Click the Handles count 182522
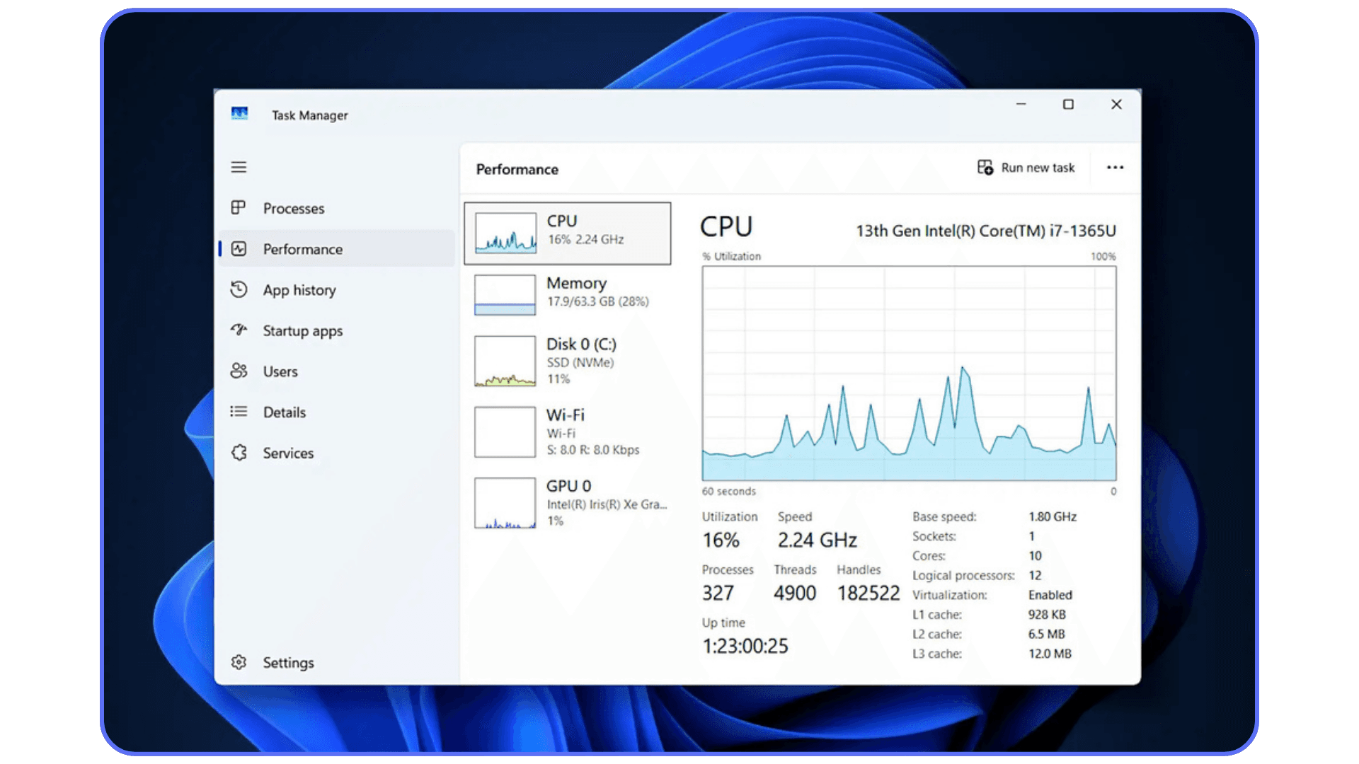Image resolution: width=1359 pixels, height=764 pixels. click(x=868, y=593)
